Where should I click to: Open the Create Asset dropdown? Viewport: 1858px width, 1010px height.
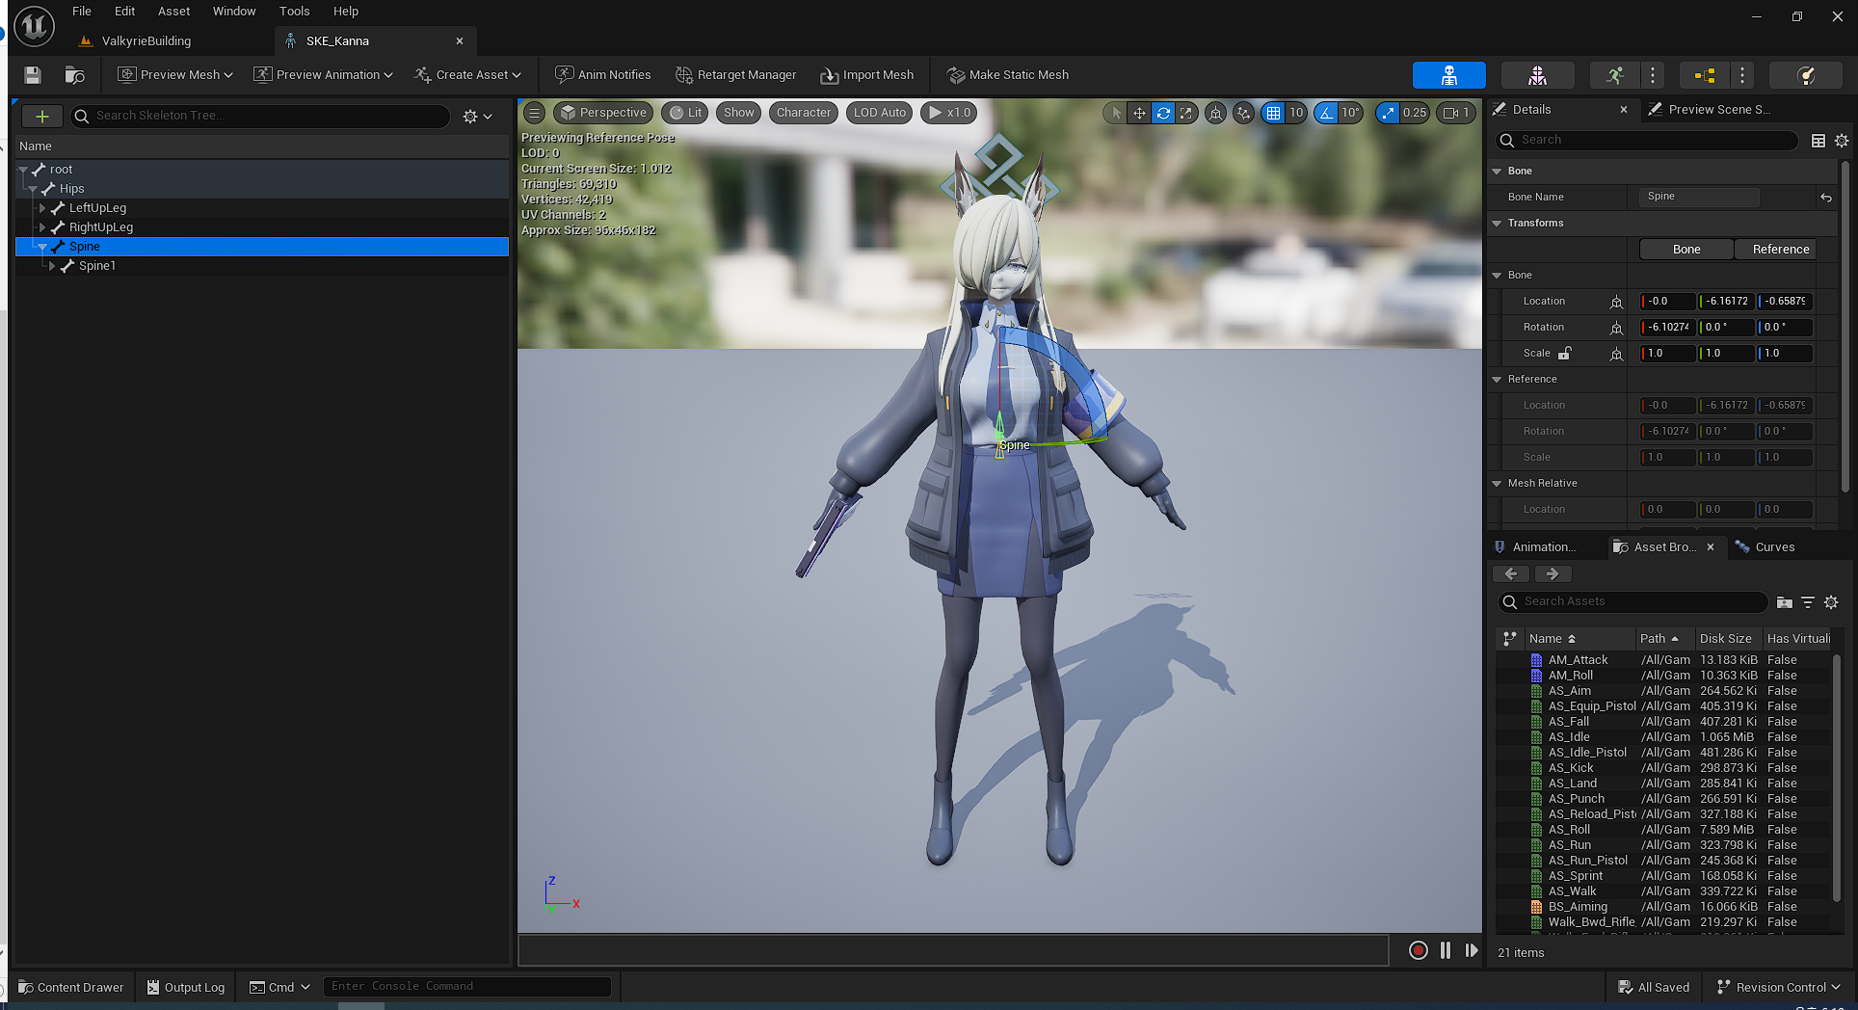click(467, 75)
